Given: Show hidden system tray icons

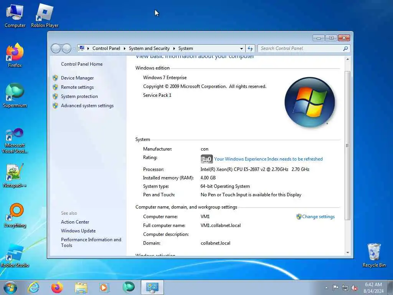Looking at the screenshot, I should 326,288.
